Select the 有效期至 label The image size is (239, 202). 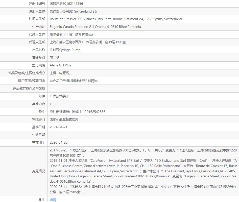39,143
